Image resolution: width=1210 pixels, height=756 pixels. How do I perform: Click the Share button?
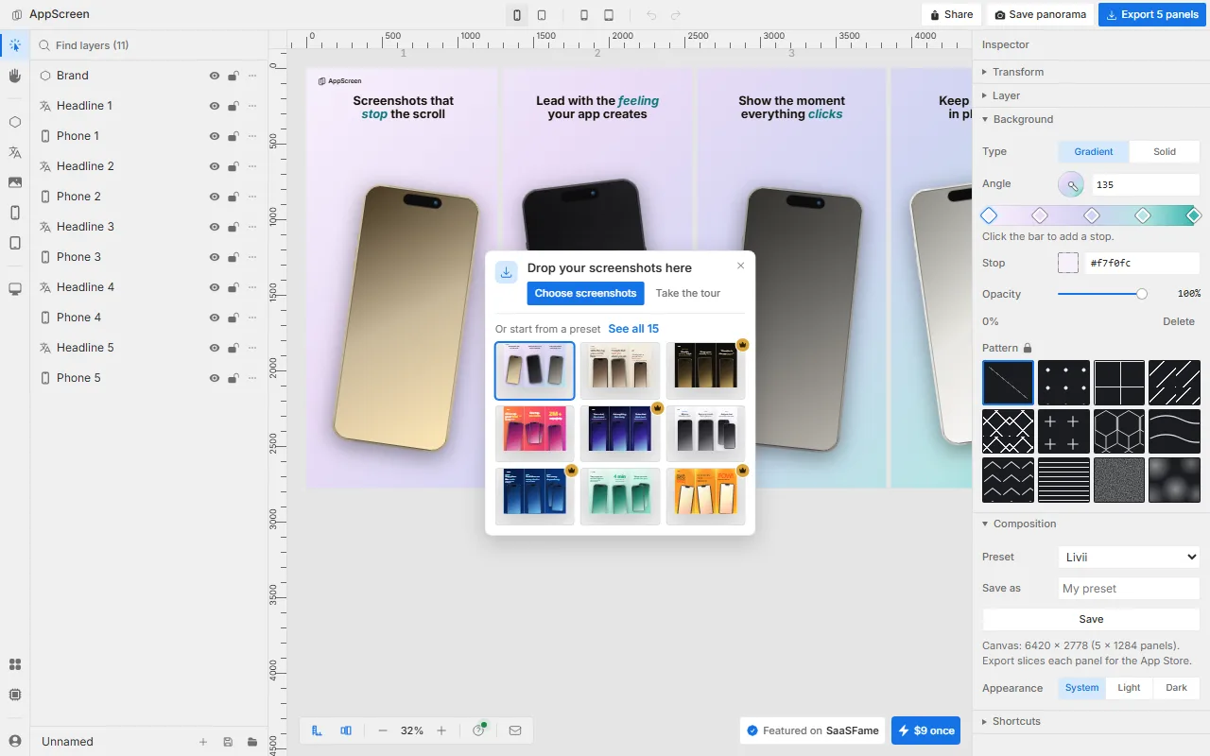951,15
